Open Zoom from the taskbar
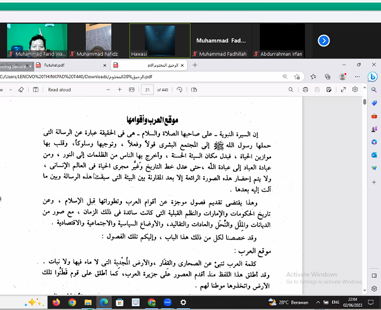Viewport: 381px width, 310px height. click(x=168, y=302)
